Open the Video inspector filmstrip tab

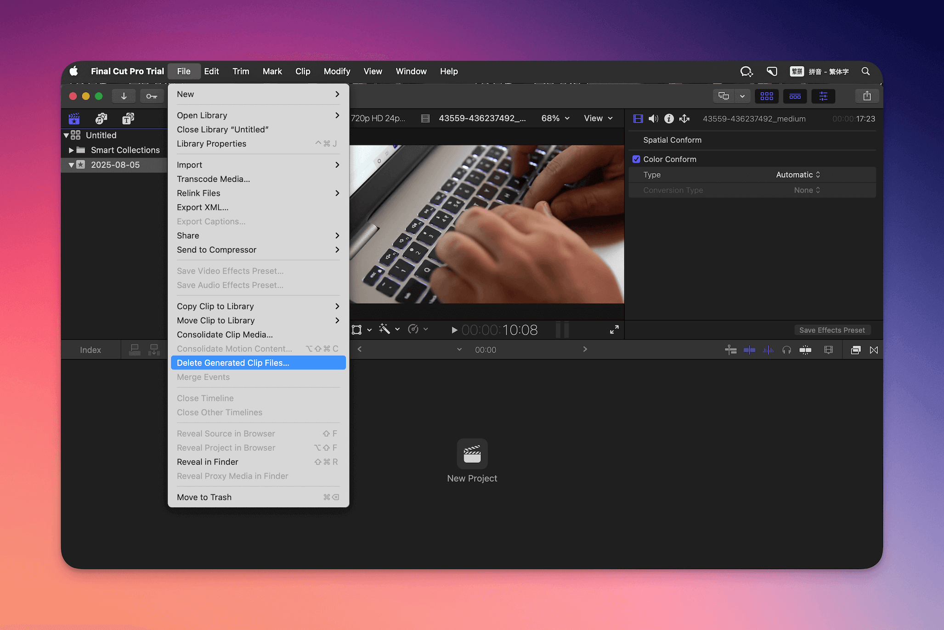[638, 118]
